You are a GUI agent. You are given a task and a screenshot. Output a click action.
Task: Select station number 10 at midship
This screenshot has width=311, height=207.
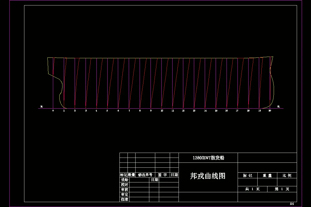tap(161, 110)
